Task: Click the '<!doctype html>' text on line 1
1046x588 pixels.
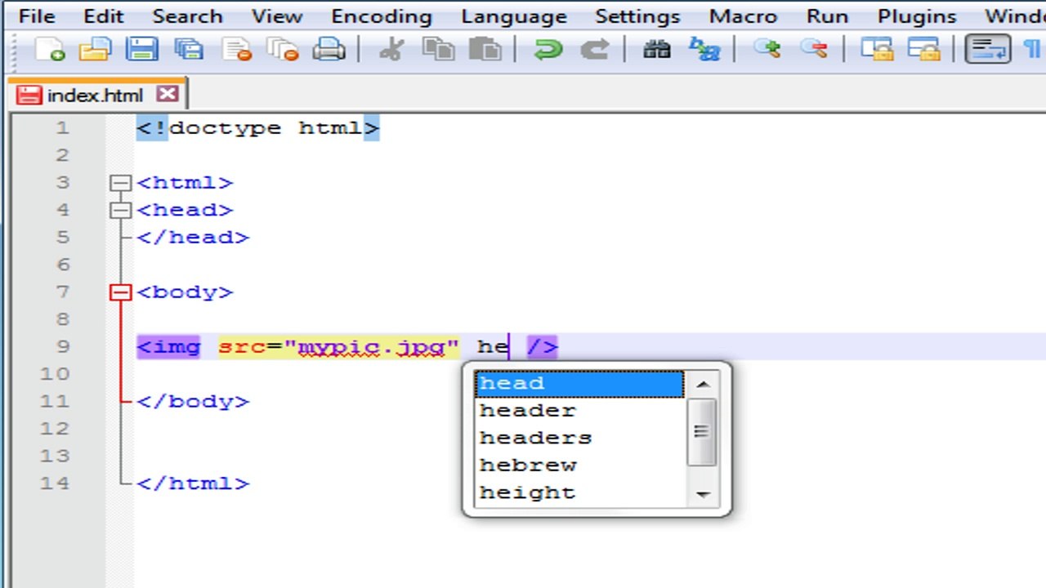Action: 257,128
